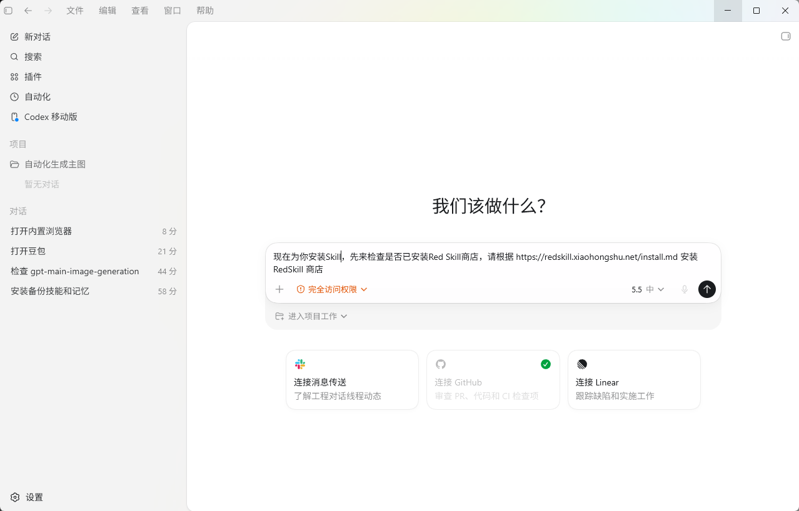Open the 文件 menu
The image size is (799, 511).
tap(75, 11)
